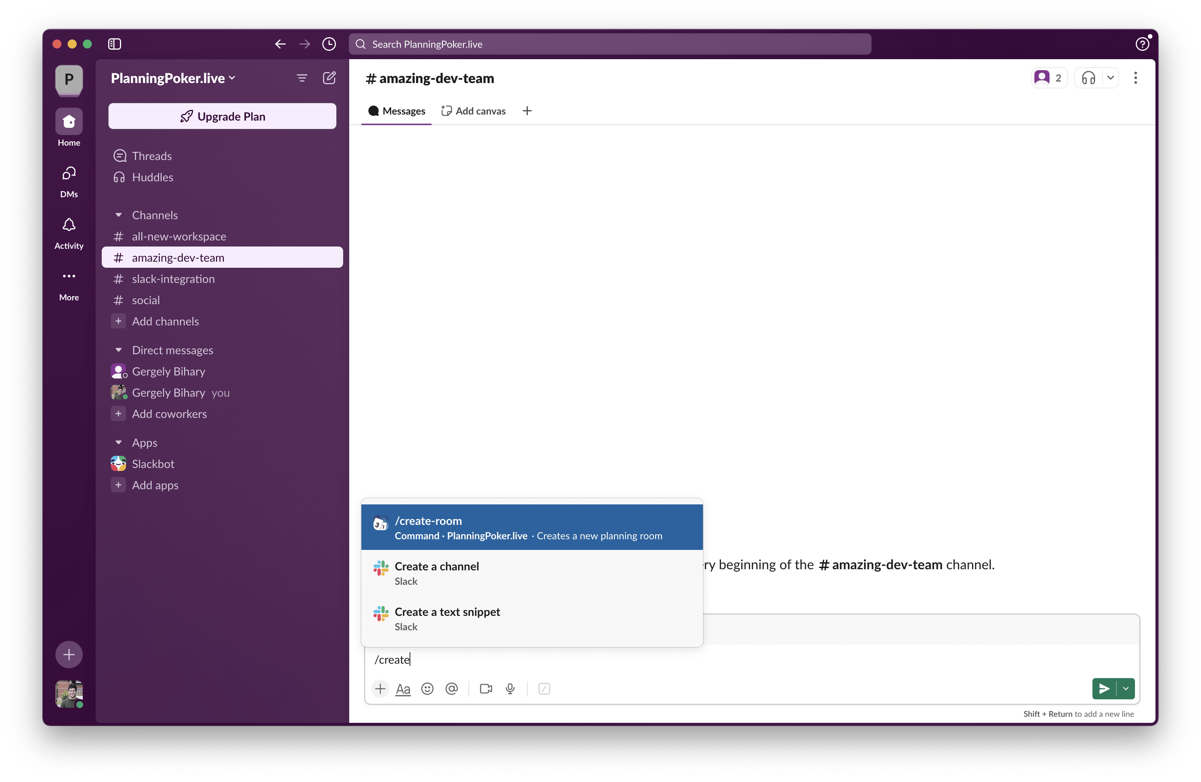This screenshot has width=1201, height=782.
Task: Click Add coworkers
Action: 222,413
